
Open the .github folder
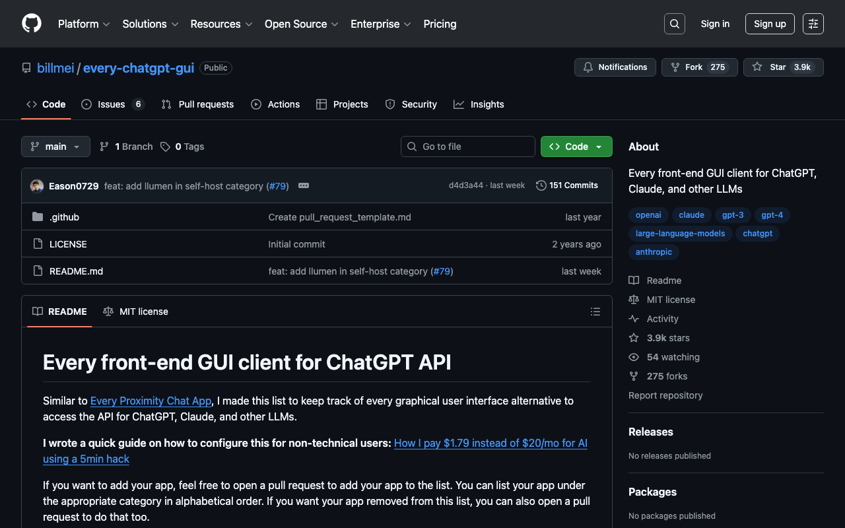coord(64,217)
